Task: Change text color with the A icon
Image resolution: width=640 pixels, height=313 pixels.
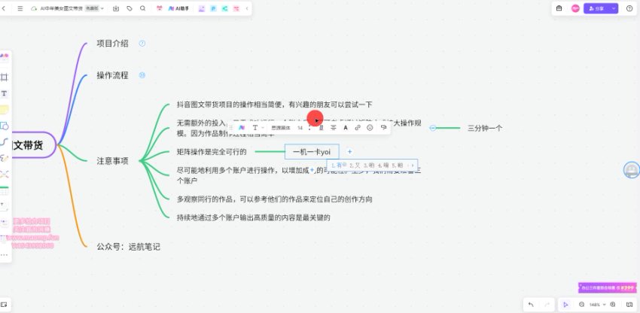Action: tap(346, 128)
